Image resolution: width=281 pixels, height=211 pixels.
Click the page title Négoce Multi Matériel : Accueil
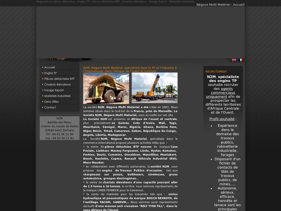[x=220, y=5]
